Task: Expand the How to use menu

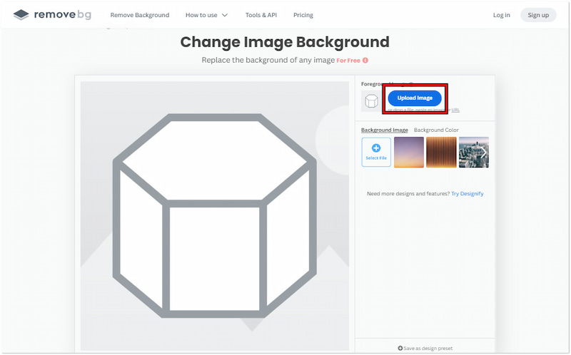Action: click(207, 15)
